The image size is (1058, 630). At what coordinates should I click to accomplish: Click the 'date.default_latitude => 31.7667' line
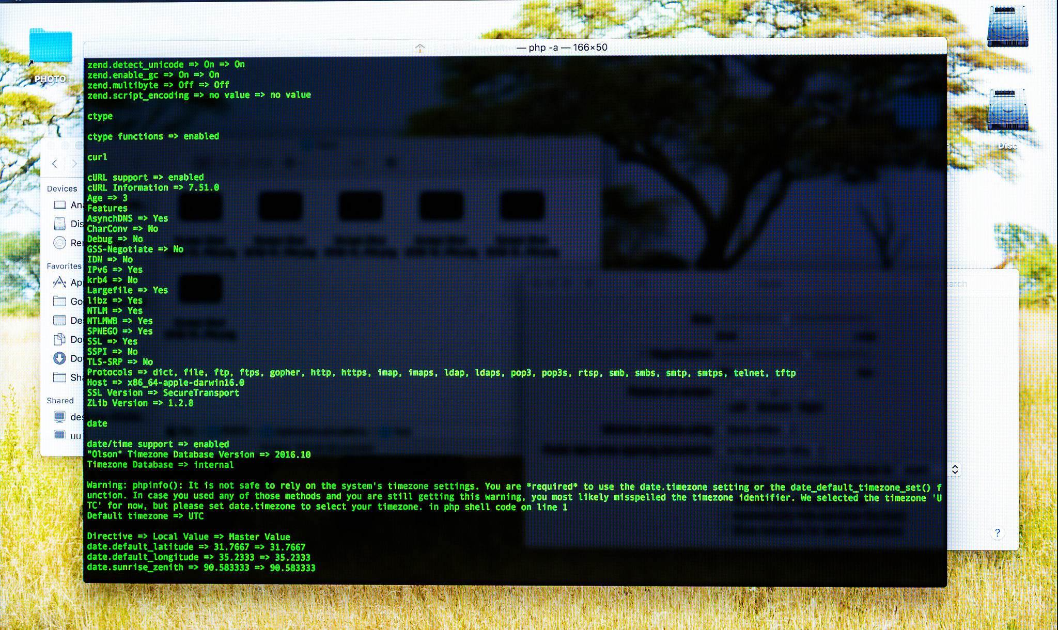click(x=196, y=547)
